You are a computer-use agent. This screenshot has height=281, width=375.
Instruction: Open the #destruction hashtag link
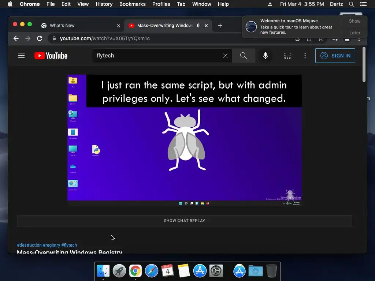29,245
